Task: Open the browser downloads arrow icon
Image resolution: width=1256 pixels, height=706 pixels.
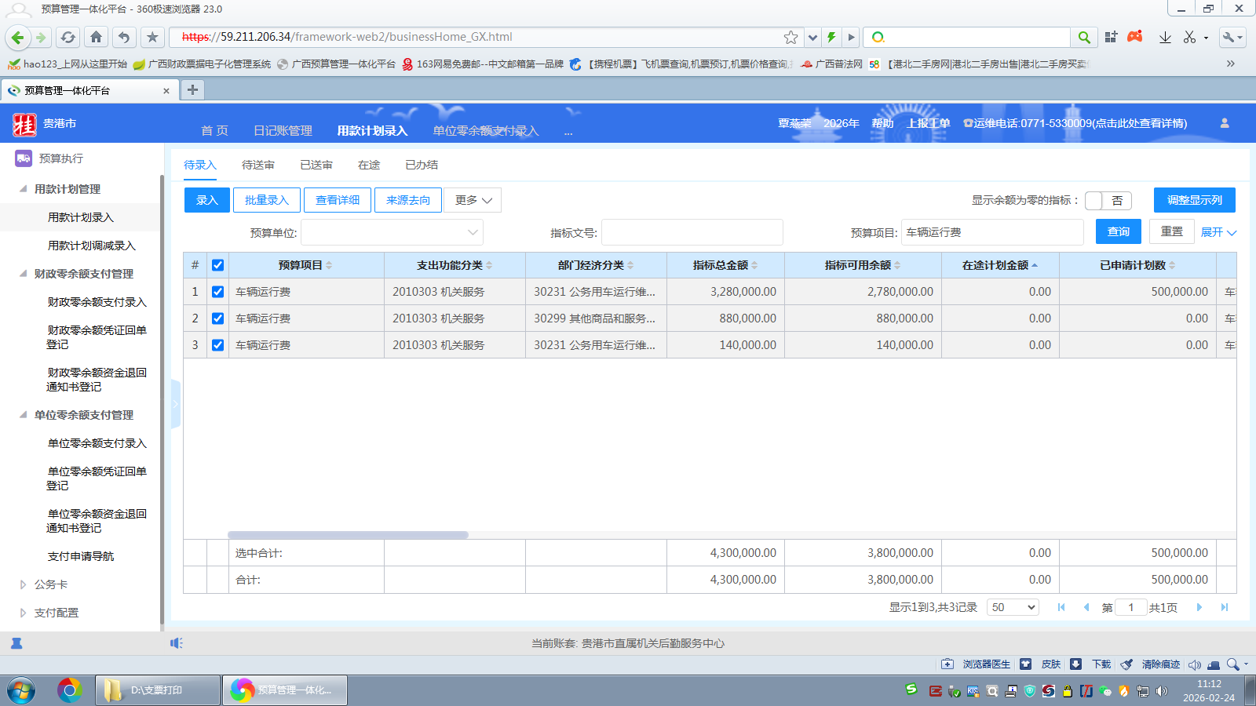Action: (x=1165, y=37)
